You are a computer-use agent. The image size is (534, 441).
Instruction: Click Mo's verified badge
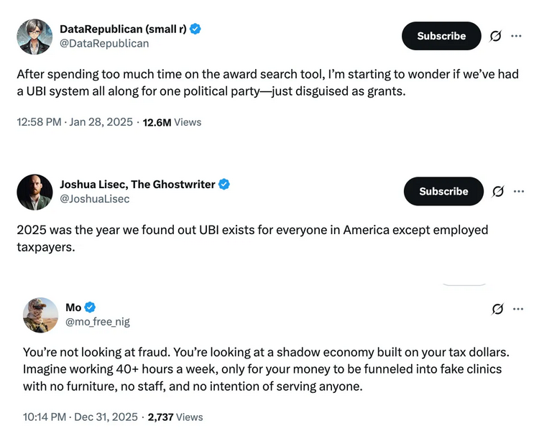tap(91, 307)
